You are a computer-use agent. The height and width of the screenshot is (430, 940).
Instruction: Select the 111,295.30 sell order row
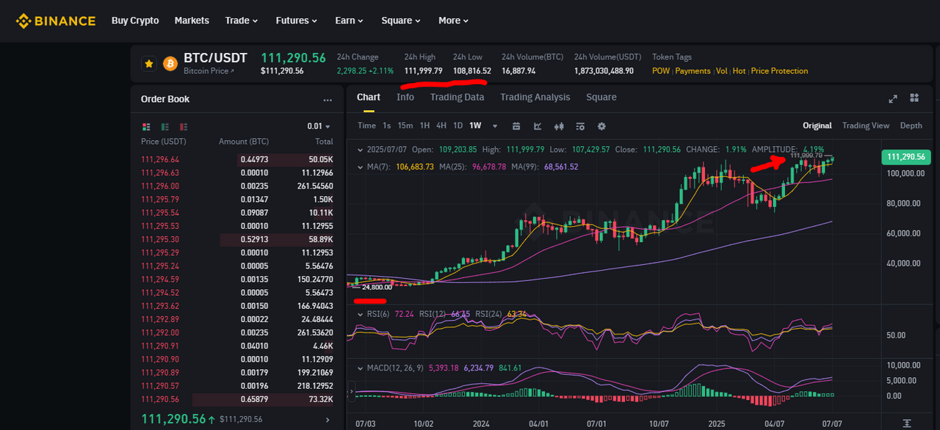point(236,240)
